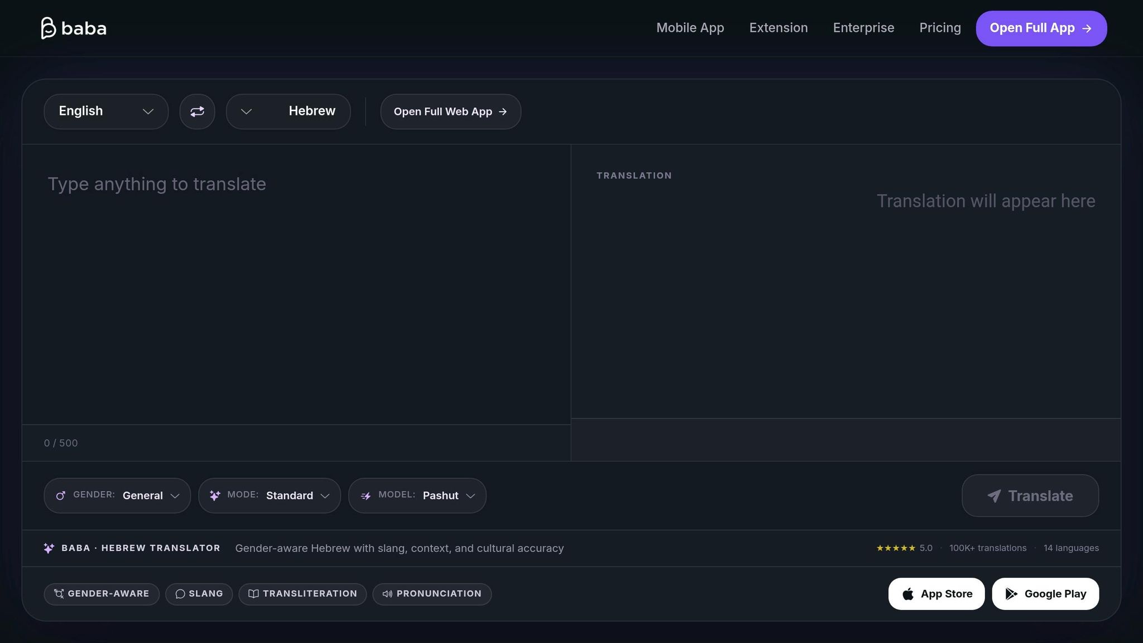1143x643 pixels.
Task: Click the Slang speech bubble chip
Action: (199, 594)
